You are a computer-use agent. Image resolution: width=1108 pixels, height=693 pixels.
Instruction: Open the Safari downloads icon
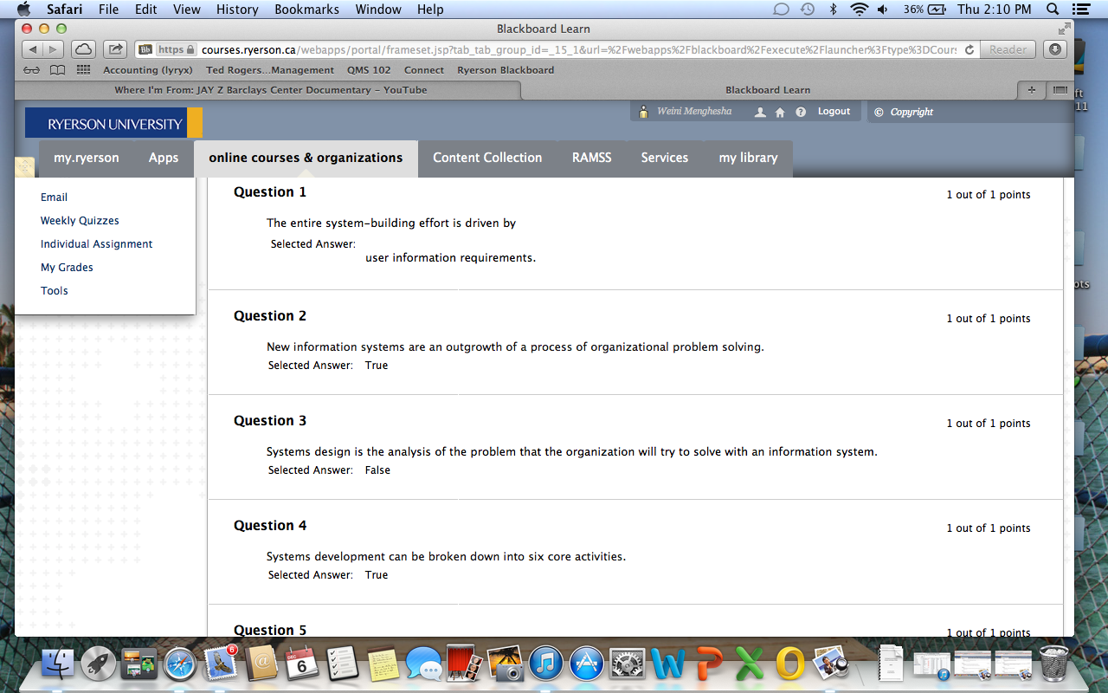pyautogui.click(x=1054, y=49)
